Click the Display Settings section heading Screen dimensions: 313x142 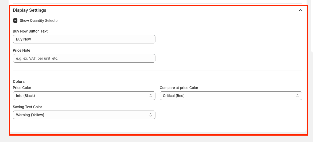point(29,10)
